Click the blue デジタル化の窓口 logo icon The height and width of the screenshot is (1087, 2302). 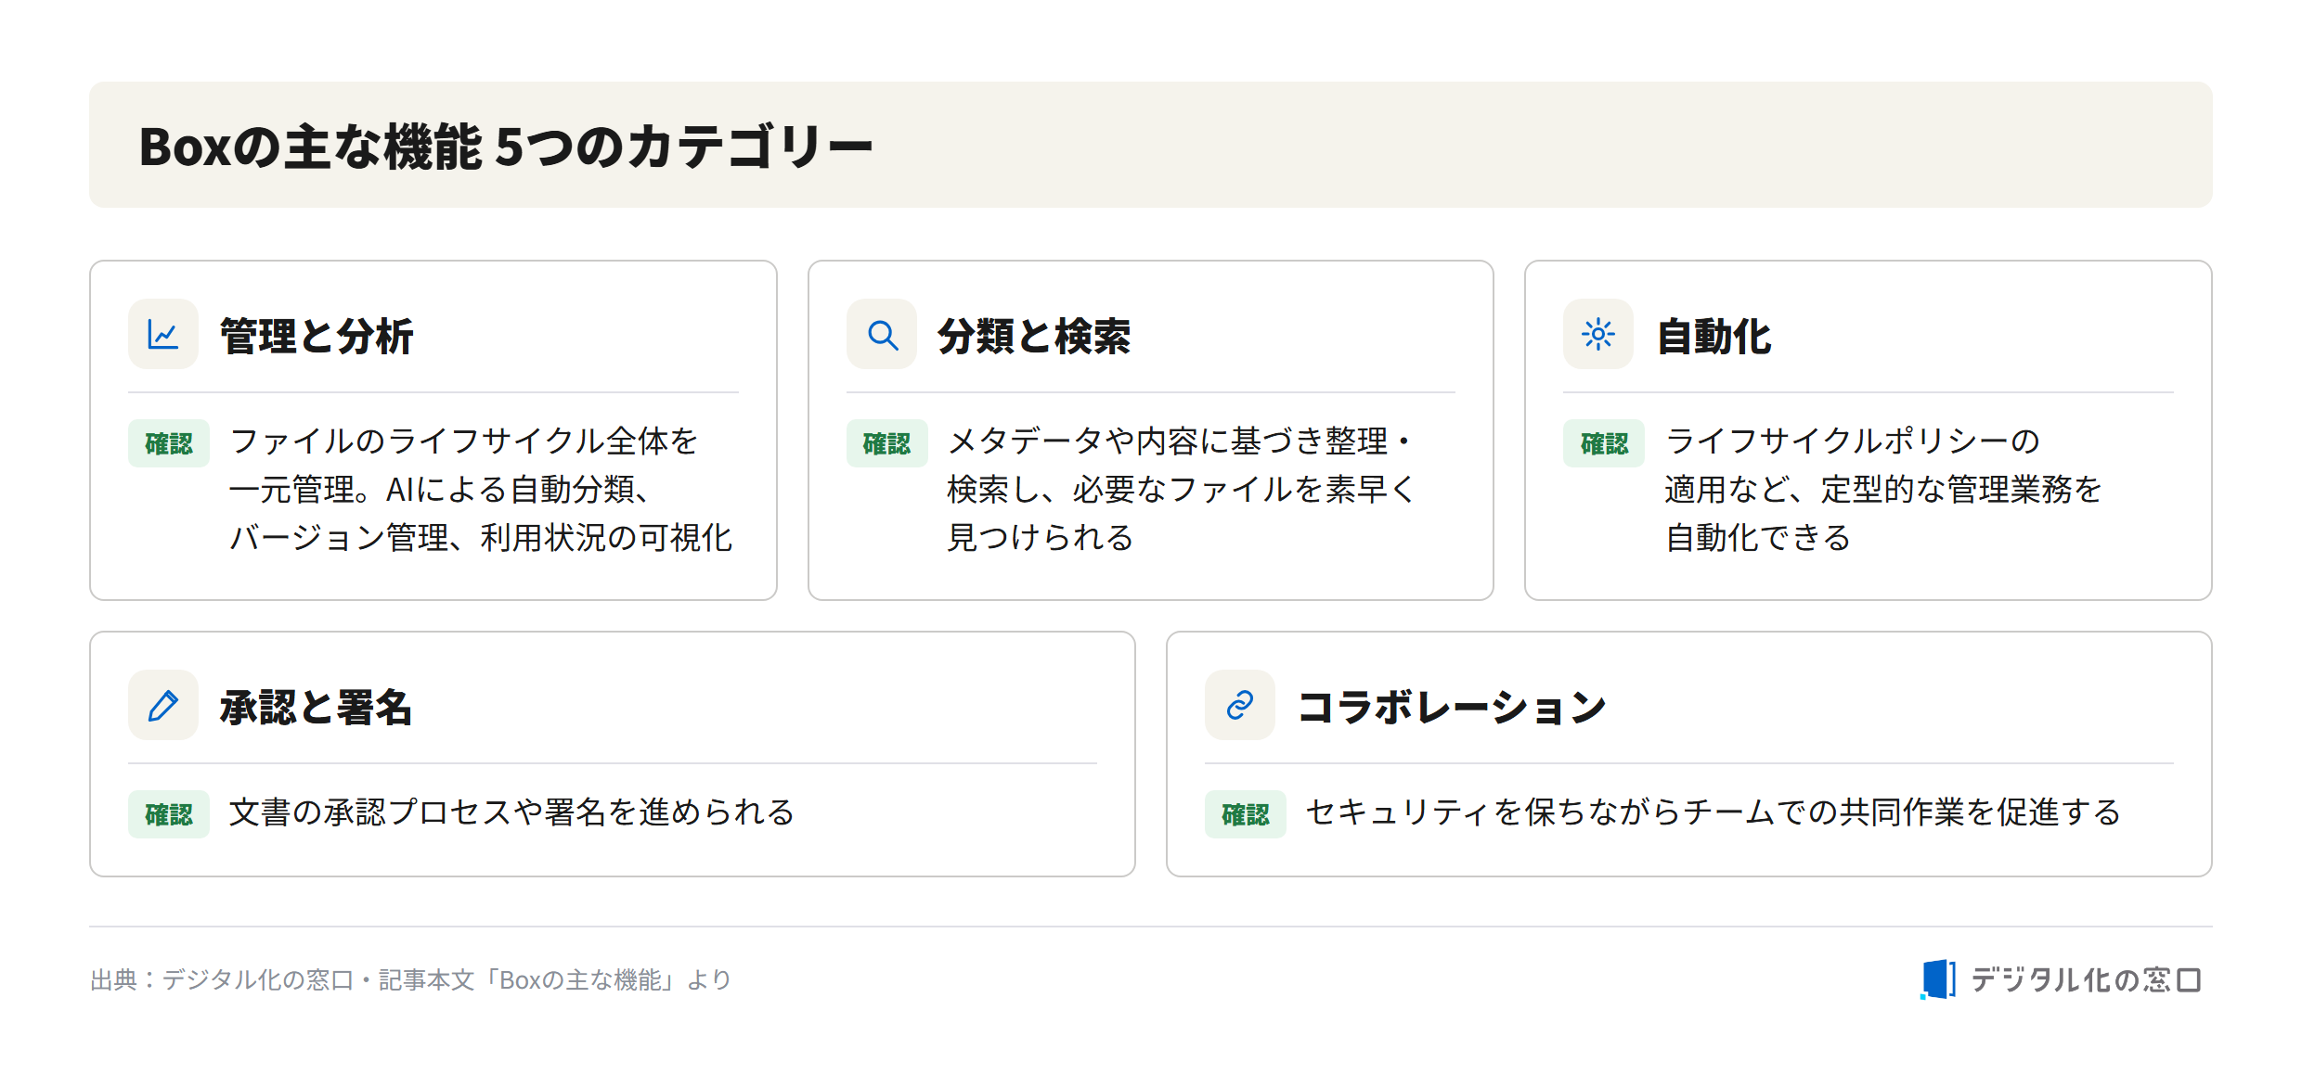tap(1938, 979)
